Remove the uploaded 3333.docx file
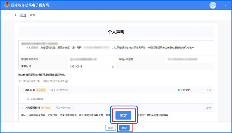232x133 pixels. click(45, 99)
